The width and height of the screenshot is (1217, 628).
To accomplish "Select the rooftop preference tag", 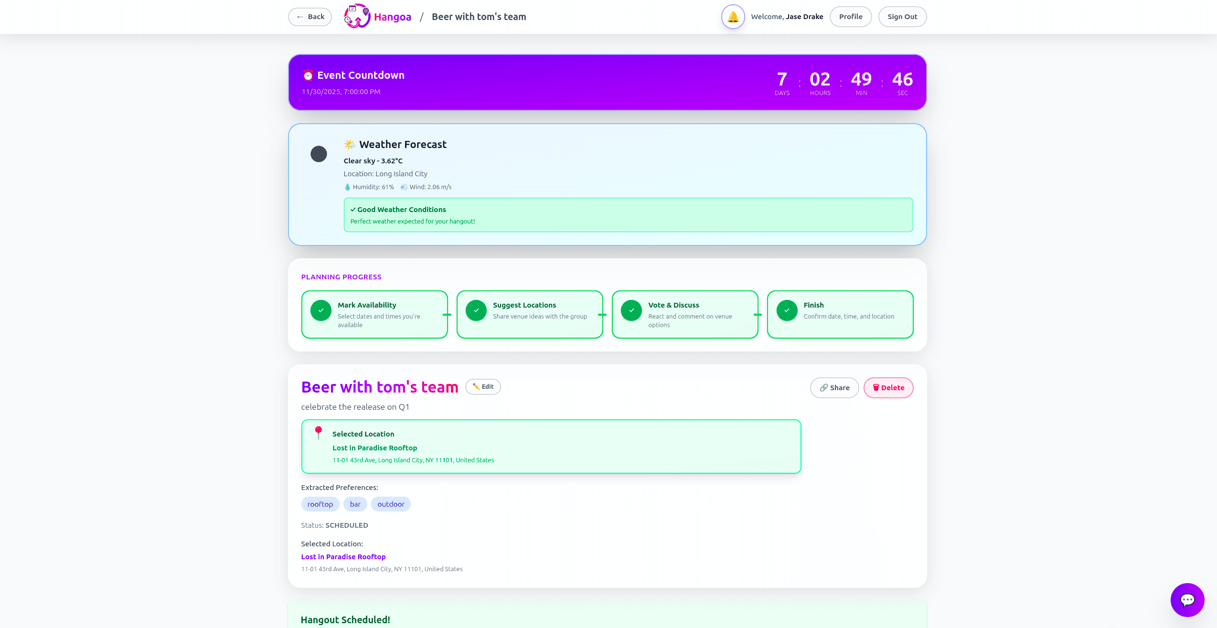I will click(x=320, y=504).
